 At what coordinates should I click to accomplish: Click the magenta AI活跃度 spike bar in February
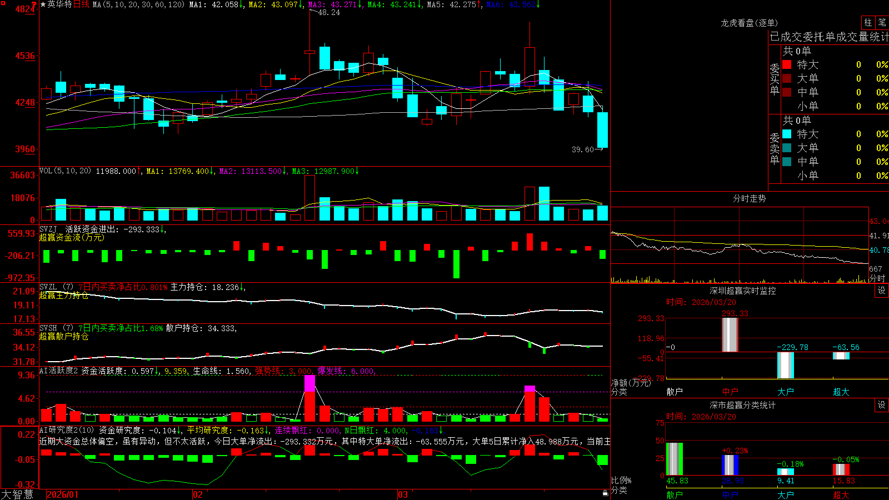309,383
